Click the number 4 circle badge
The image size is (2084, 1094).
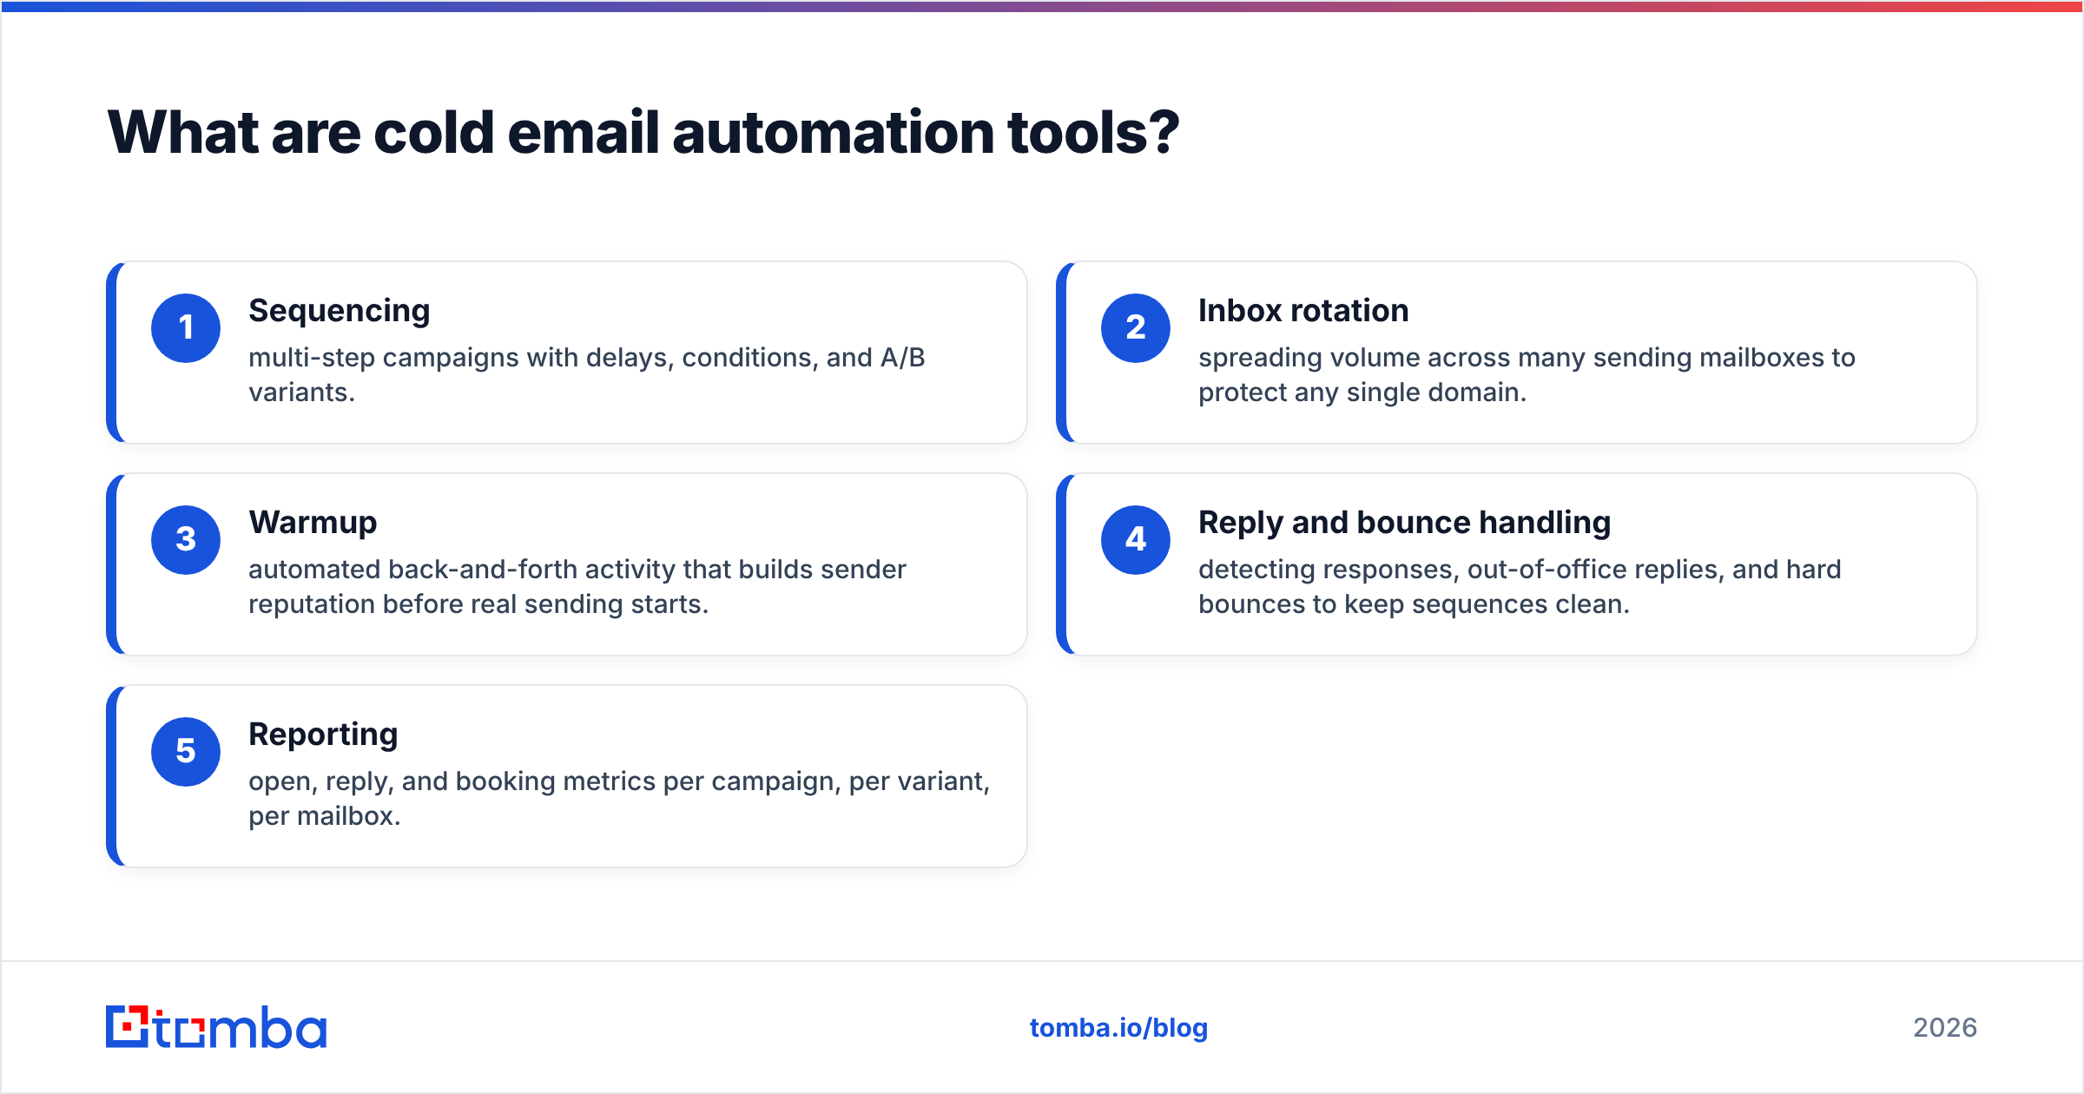tap(1136, 540)
